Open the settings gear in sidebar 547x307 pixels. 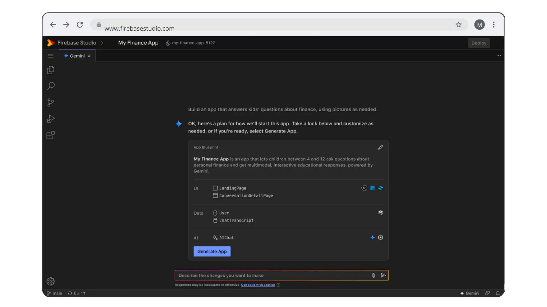(51, 281)
